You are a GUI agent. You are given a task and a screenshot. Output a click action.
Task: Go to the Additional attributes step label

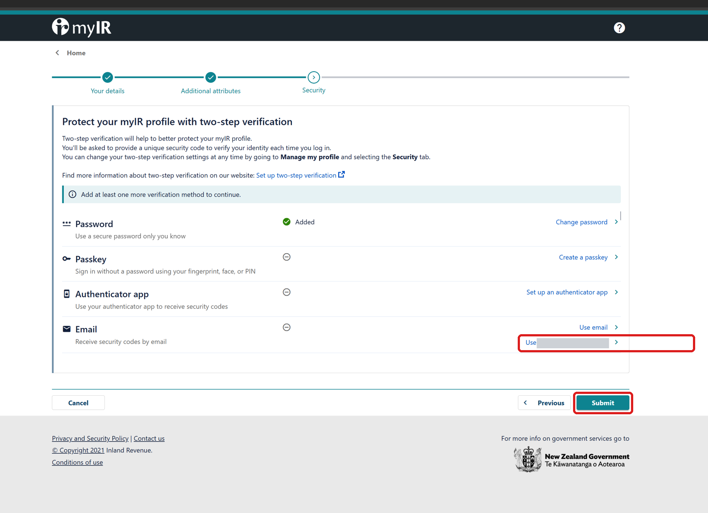(211, 91)
